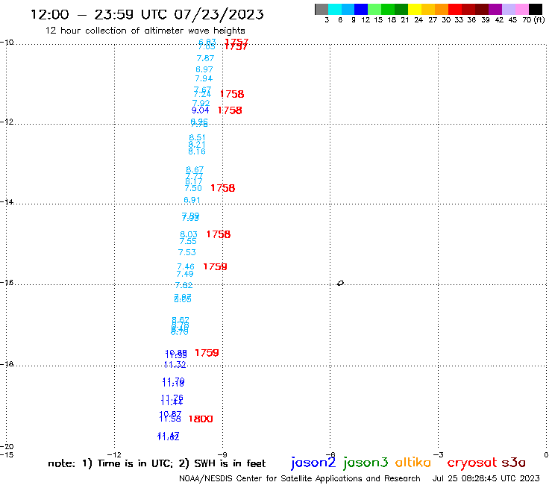Viewport: 552px width, 485px height.
Task: Click the cryosat satellite label
Action: [472, 463]
